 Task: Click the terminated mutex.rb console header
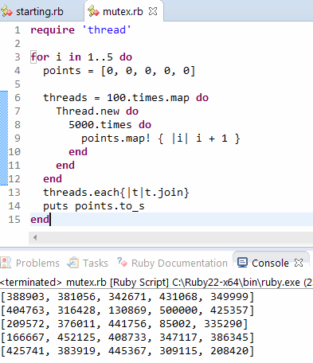pos(156,282)
